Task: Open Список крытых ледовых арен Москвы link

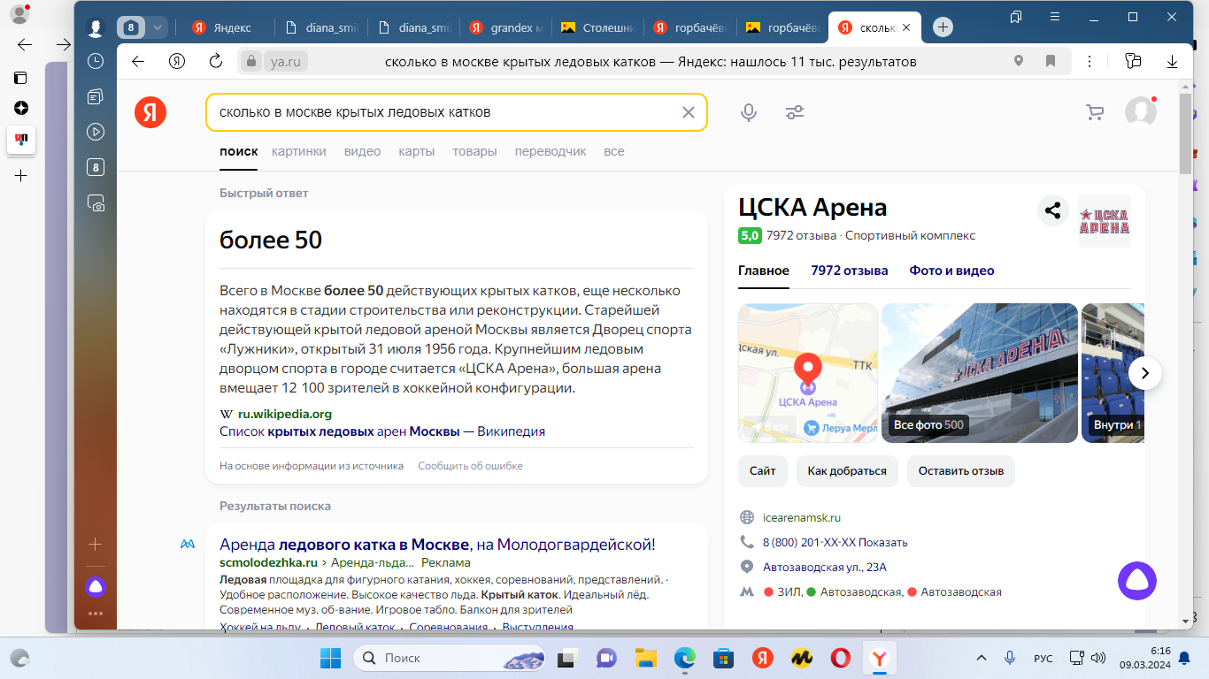Action: tap(382, 431)
